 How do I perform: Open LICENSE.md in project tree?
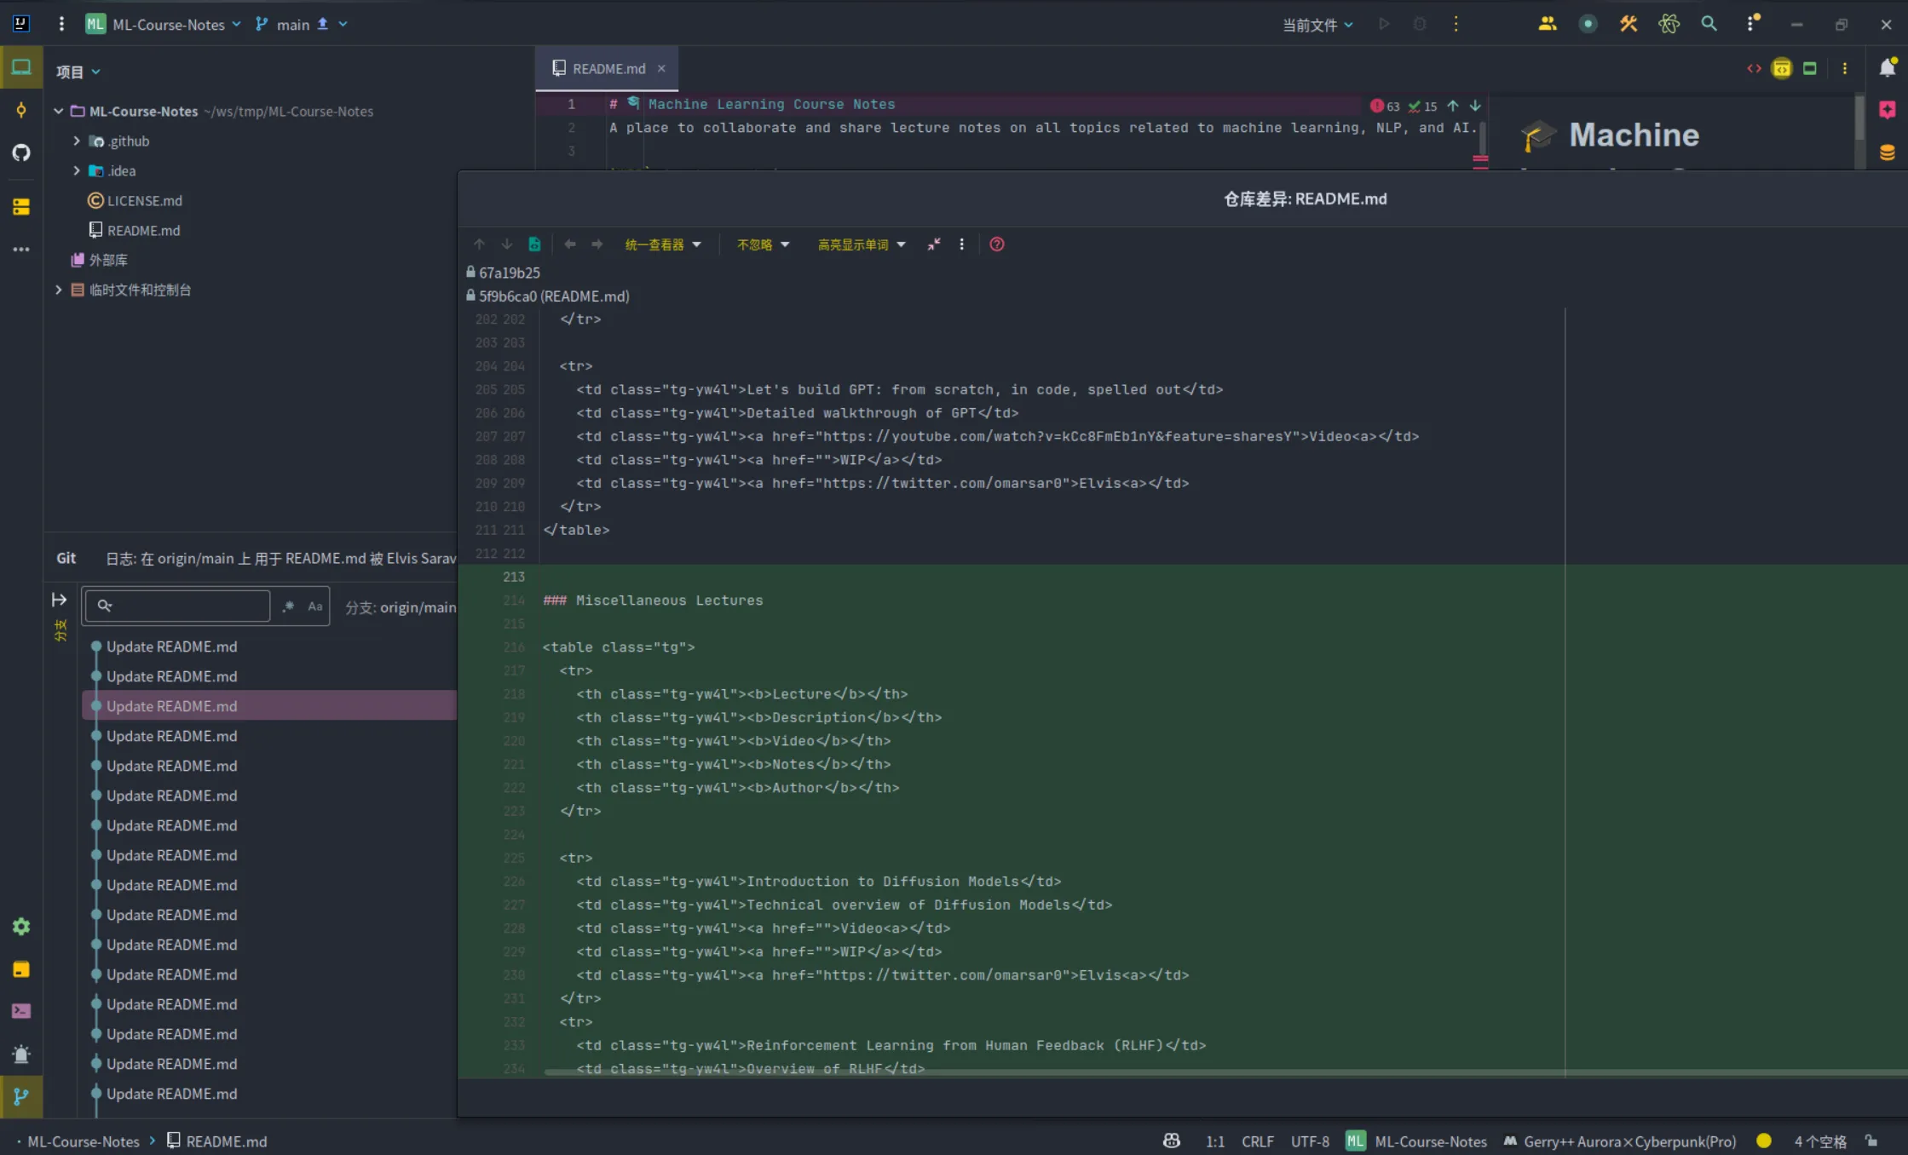coord(144,201)
